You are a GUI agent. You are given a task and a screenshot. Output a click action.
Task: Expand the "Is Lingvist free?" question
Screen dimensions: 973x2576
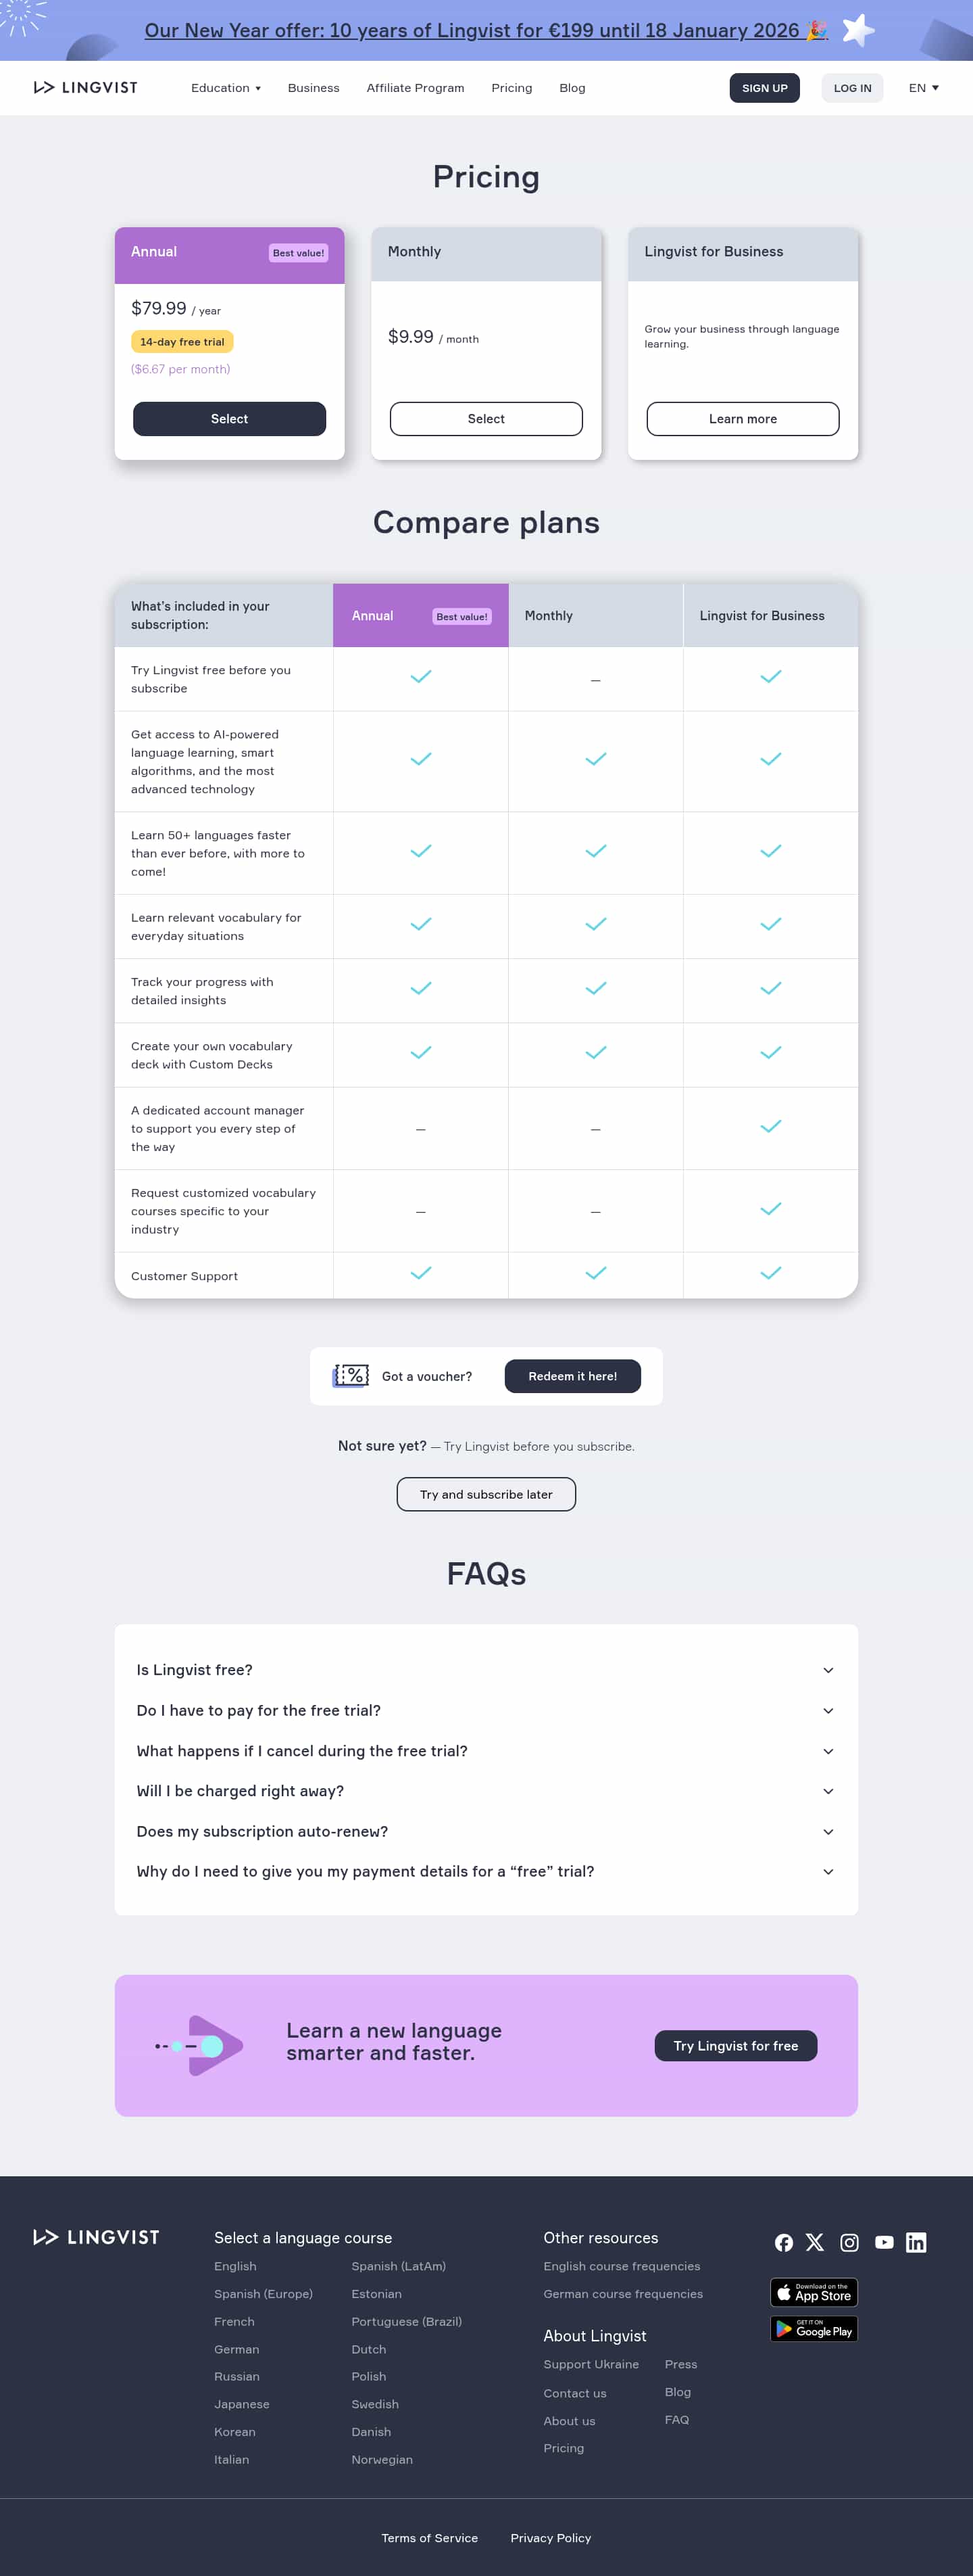coord(486,1670)
